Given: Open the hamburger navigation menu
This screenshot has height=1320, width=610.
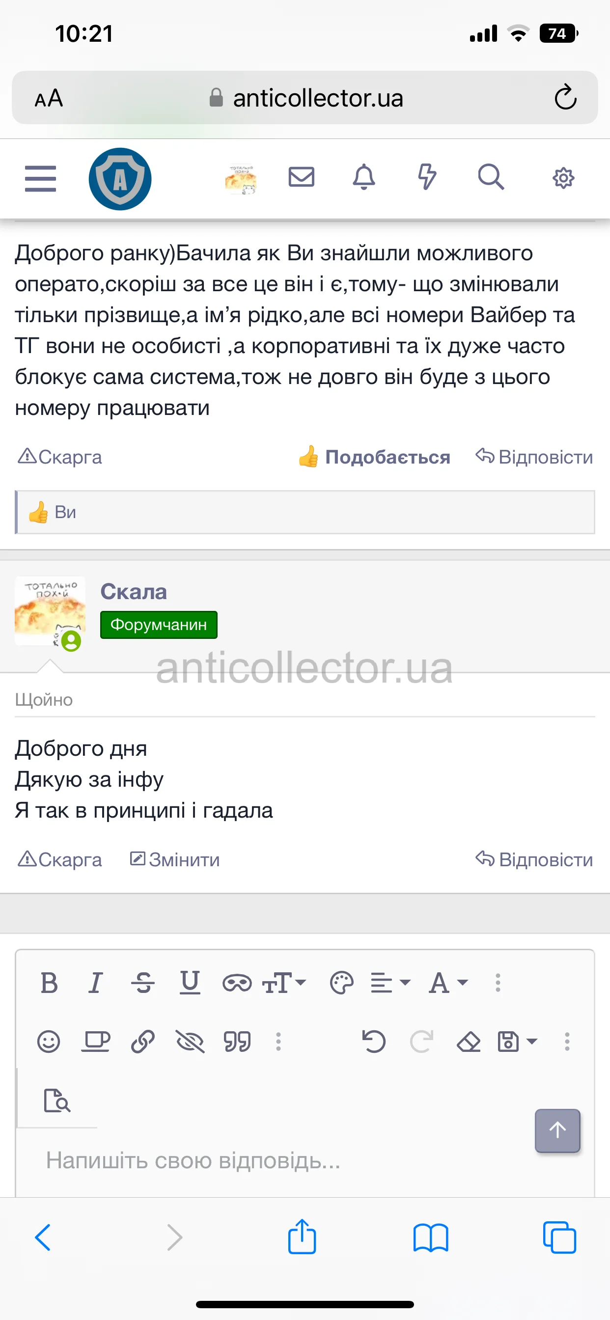Looking at the screenshot, I should pos(40,178).
